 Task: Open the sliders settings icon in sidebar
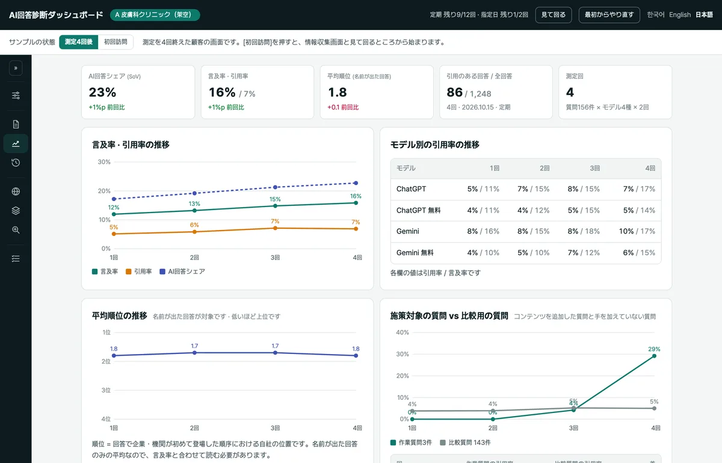pyautogui.click(x=16, y=95)
